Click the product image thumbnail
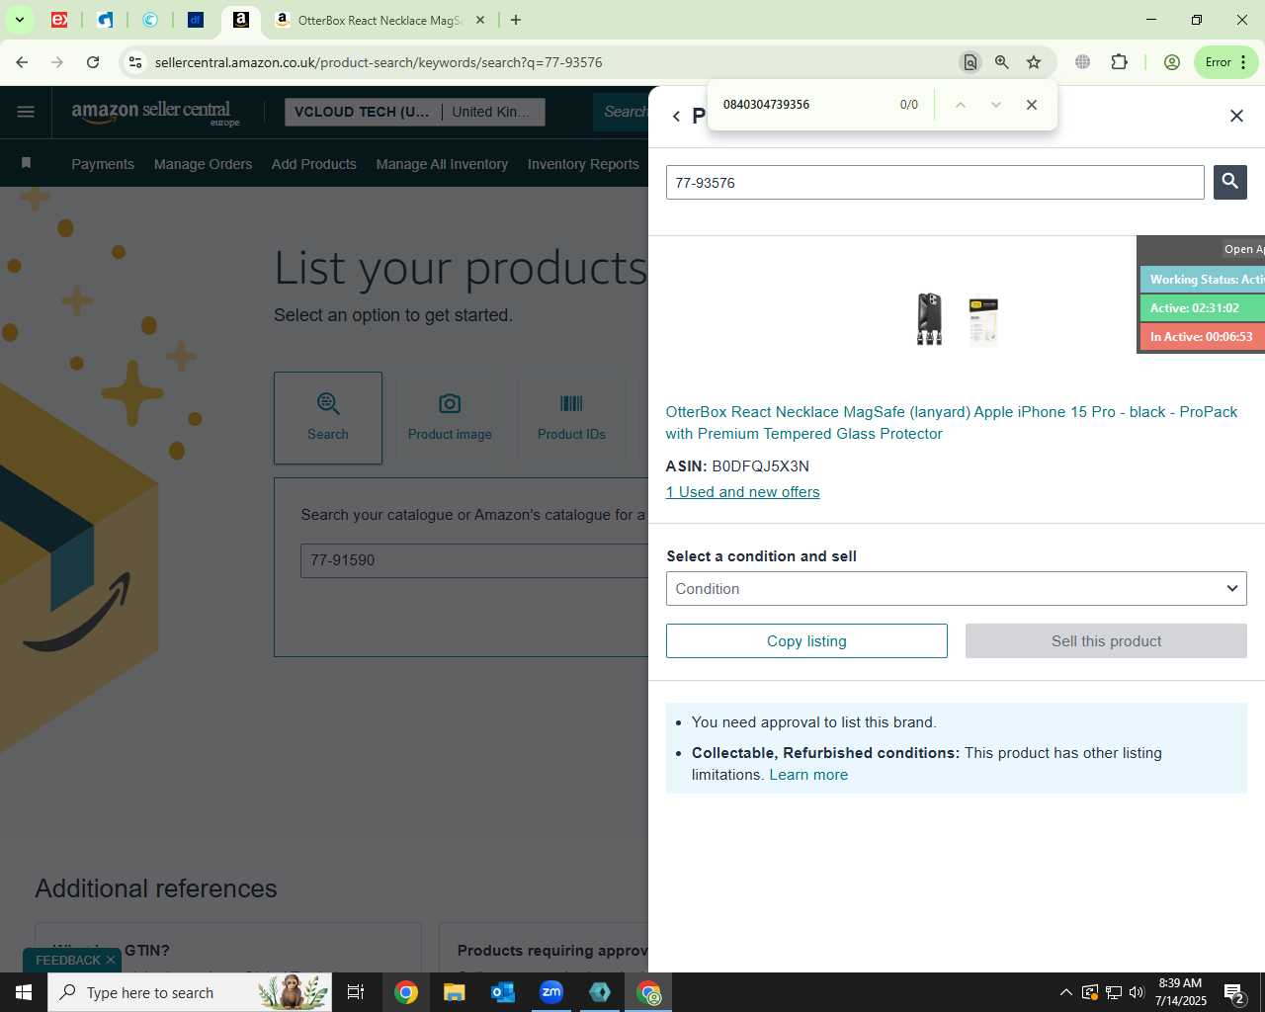This screenshot has height=1012, width=1265. pyautogui.click(x=956, y=320)
